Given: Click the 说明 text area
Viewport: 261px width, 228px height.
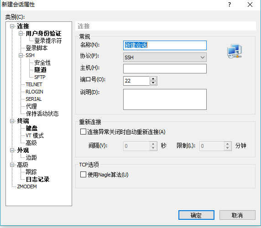Looking at the screenshot, I should [x=165, y=99].
